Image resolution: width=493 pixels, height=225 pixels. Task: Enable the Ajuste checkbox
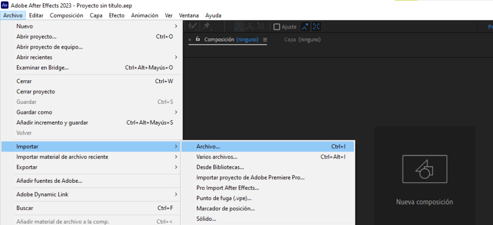(277, 27)
